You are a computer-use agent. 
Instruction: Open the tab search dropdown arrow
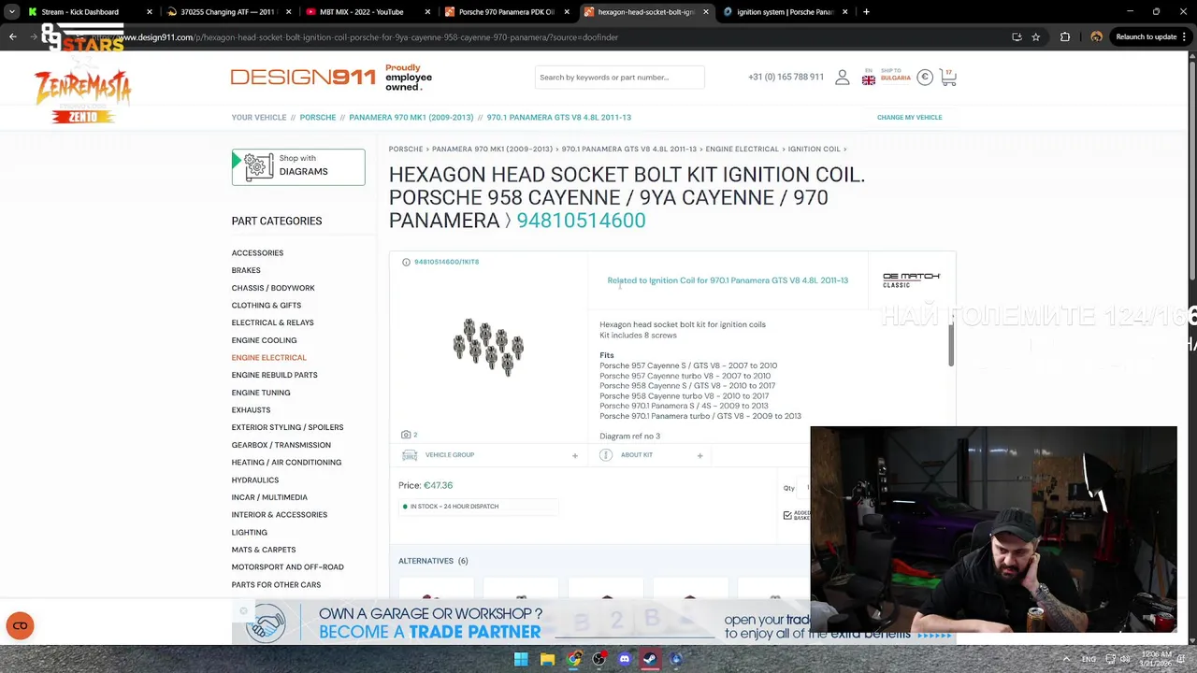tap(11, 12)
